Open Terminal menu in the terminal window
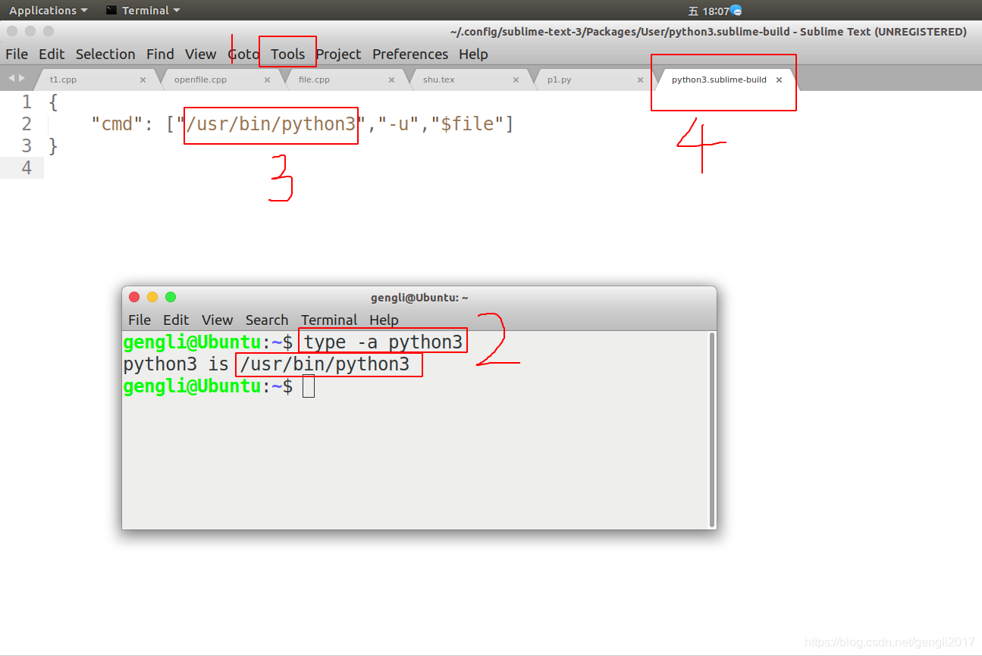 (x=329, y=320)
